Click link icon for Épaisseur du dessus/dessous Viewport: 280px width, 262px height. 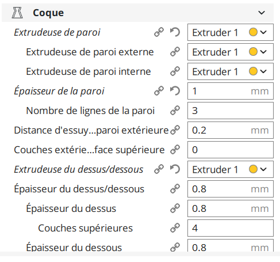tap(175, 189)
